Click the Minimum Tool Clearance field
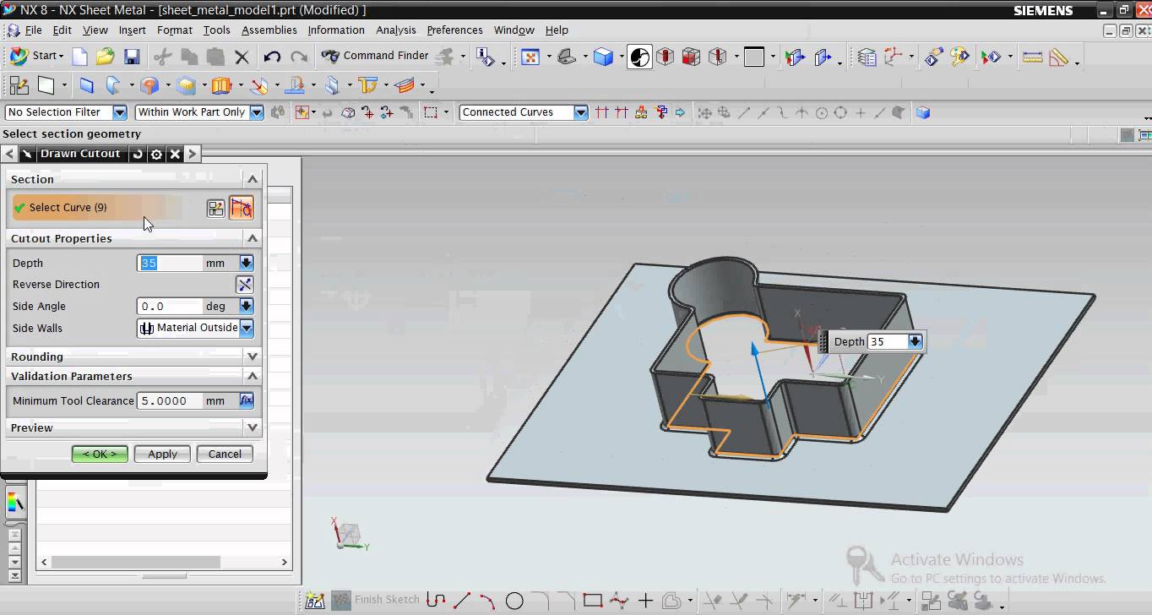1152x615 pixels. pyautogui.click(x=171, y=400)
